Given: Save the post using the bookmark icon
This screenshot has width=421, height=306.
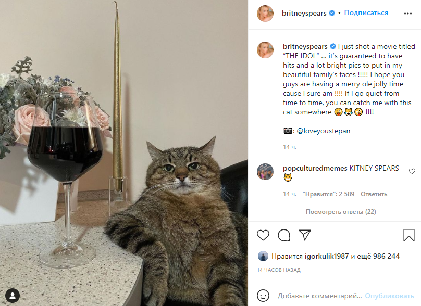Looking at the screenshot, I should click(409, 235).
